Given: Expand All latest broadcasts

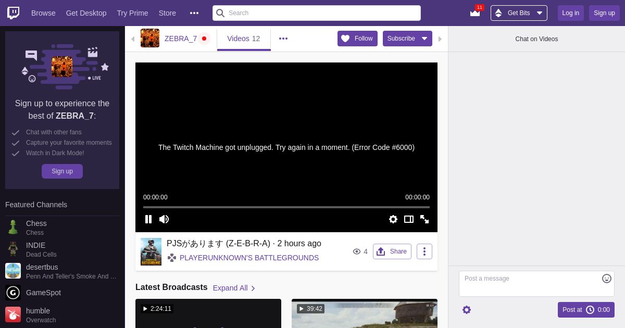Looking at the screenshot, I should (x=234, y=288).
